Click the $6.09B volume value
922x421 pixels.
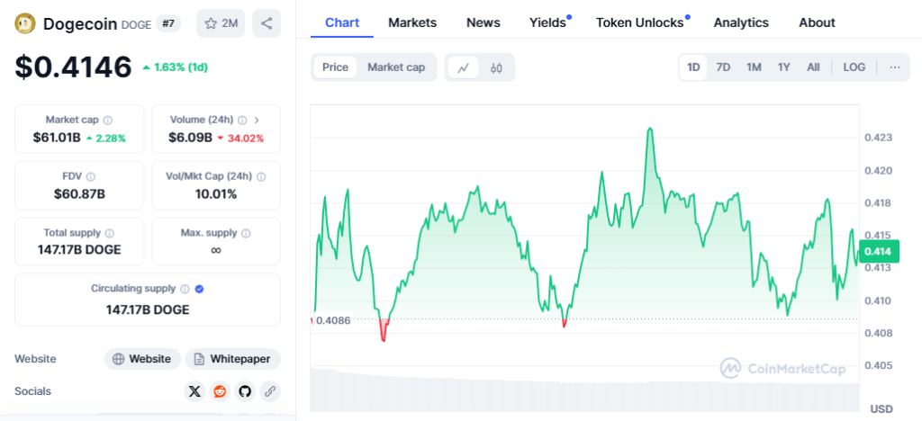click(190, 139)
